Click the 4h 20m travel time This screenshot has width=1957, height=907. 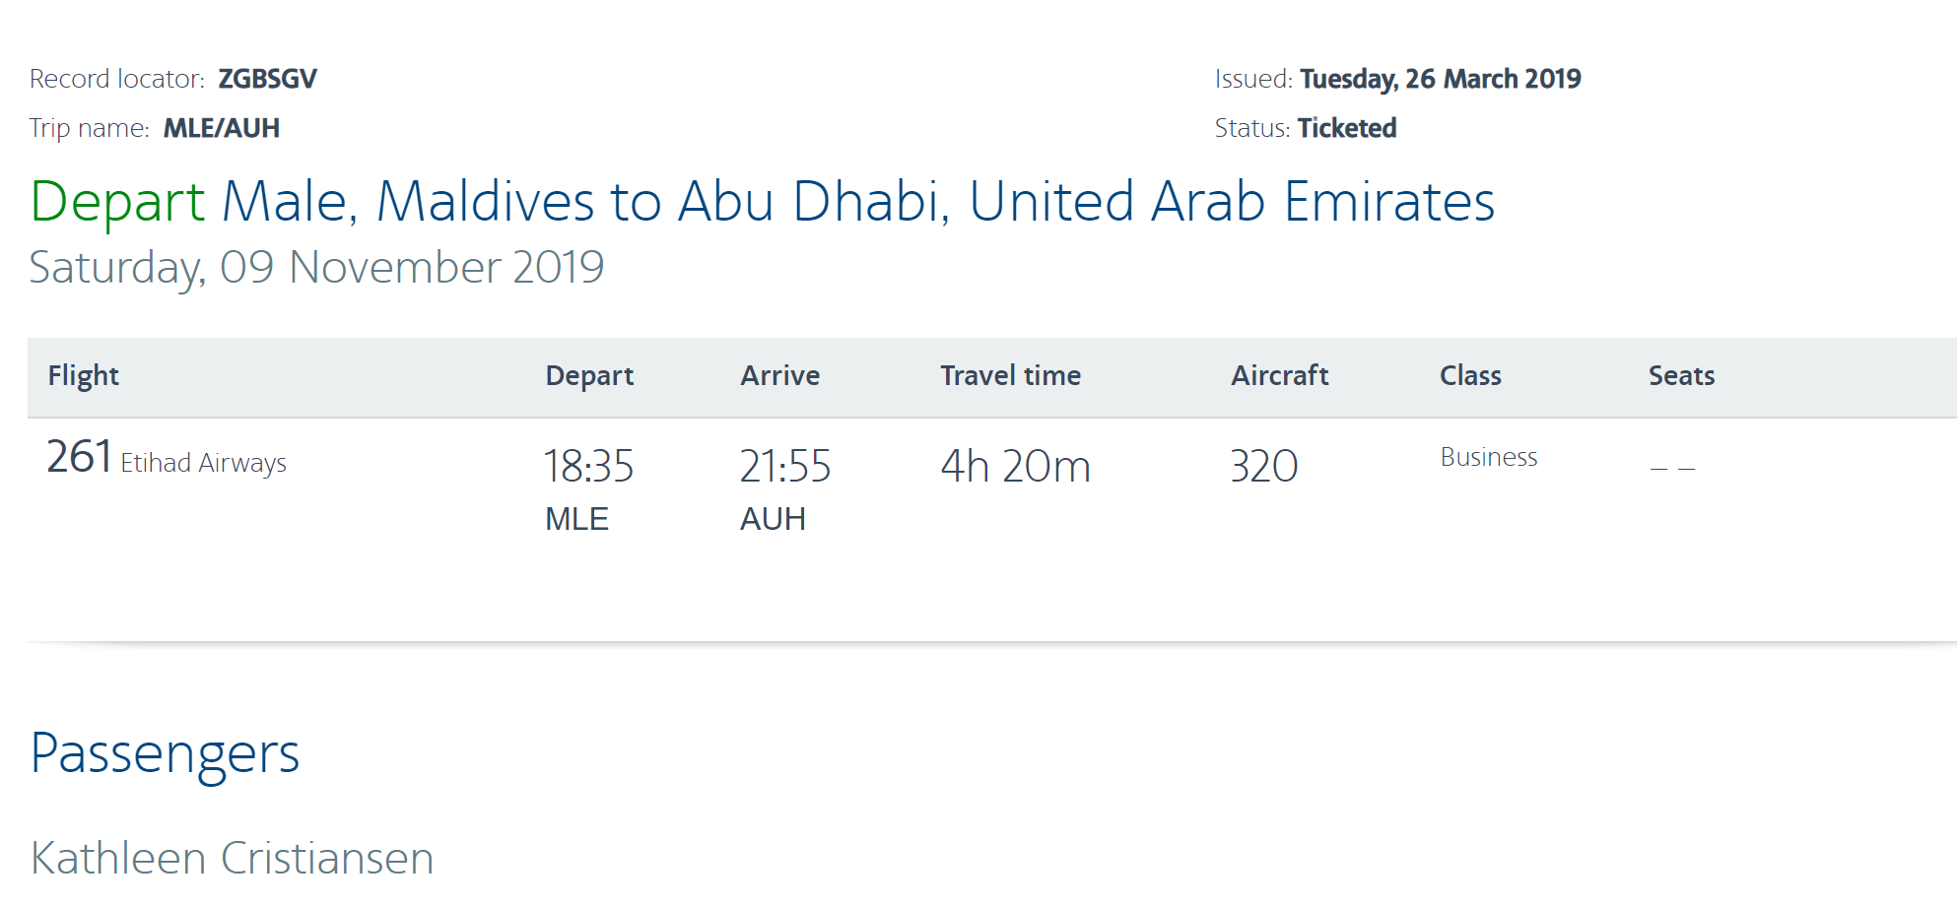[x=1015, y=466]
